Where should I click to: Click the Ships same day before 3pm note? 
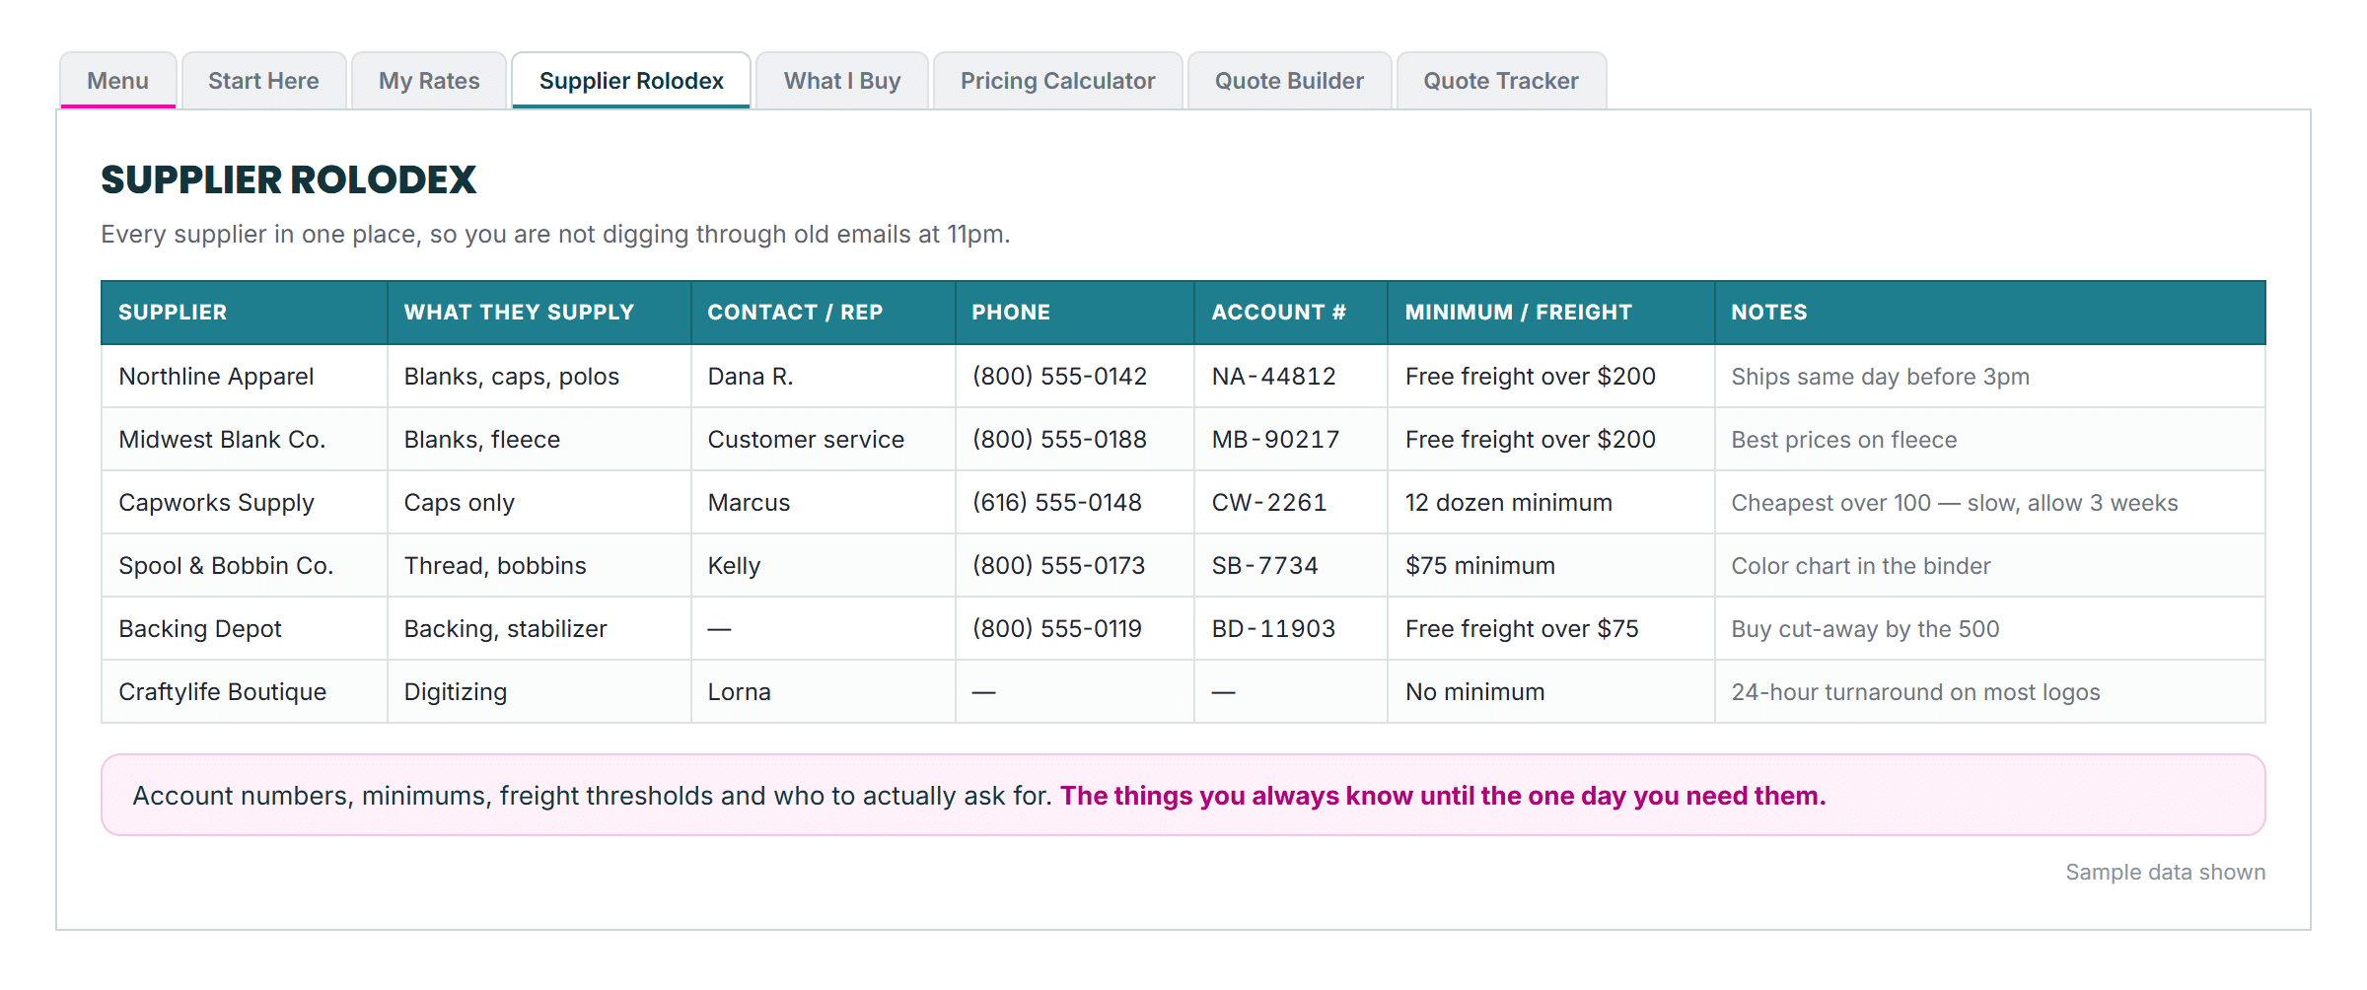(x=1990, y=377)
